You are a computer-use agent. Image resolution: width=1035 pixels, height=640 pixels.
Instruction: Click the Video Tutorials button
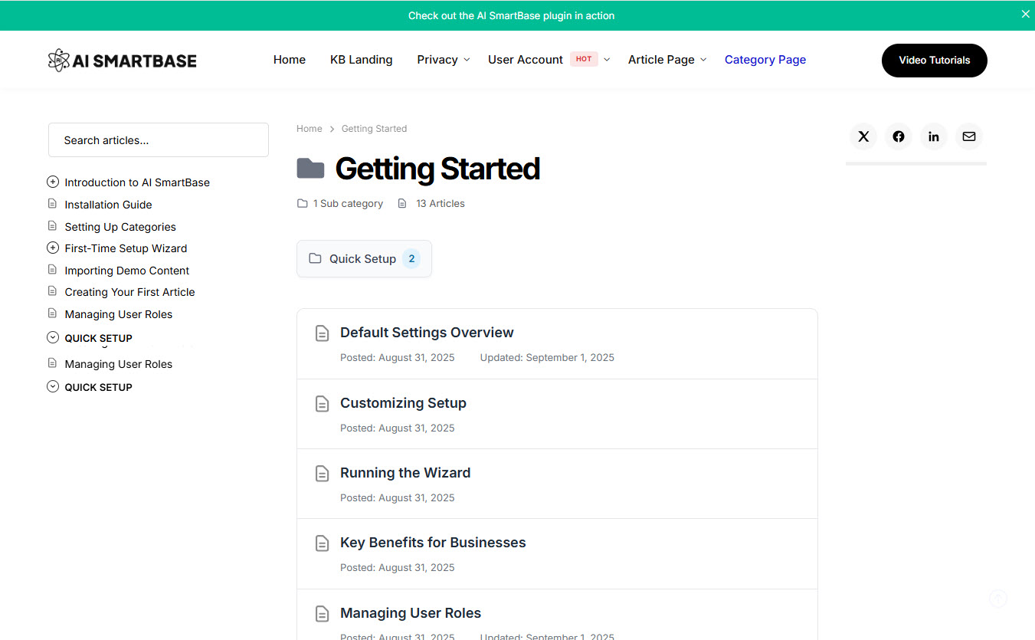[935, 61]
